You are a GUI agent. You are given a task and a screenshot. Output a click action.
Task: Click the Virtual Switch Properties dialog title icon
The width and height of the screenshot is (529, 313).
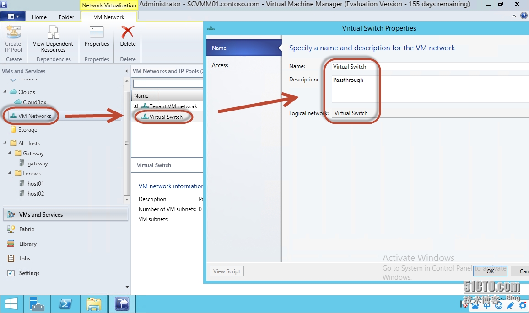[211, 28]
